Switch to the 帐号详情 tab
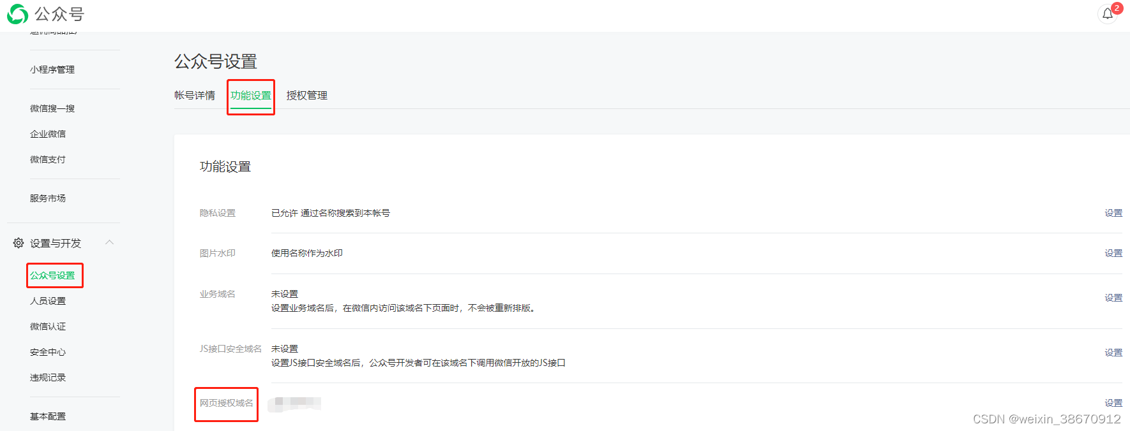Viewport: 1130px width, 431px height. coord(195,96)
